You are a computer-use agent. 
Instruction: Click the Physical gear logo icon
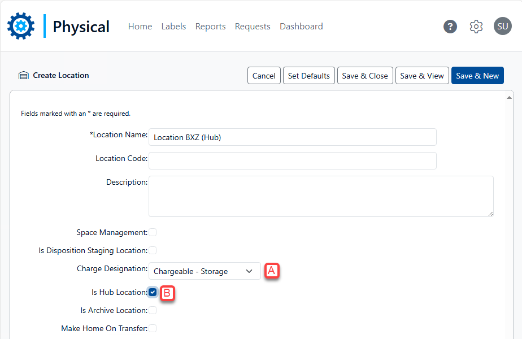[21, 26]
